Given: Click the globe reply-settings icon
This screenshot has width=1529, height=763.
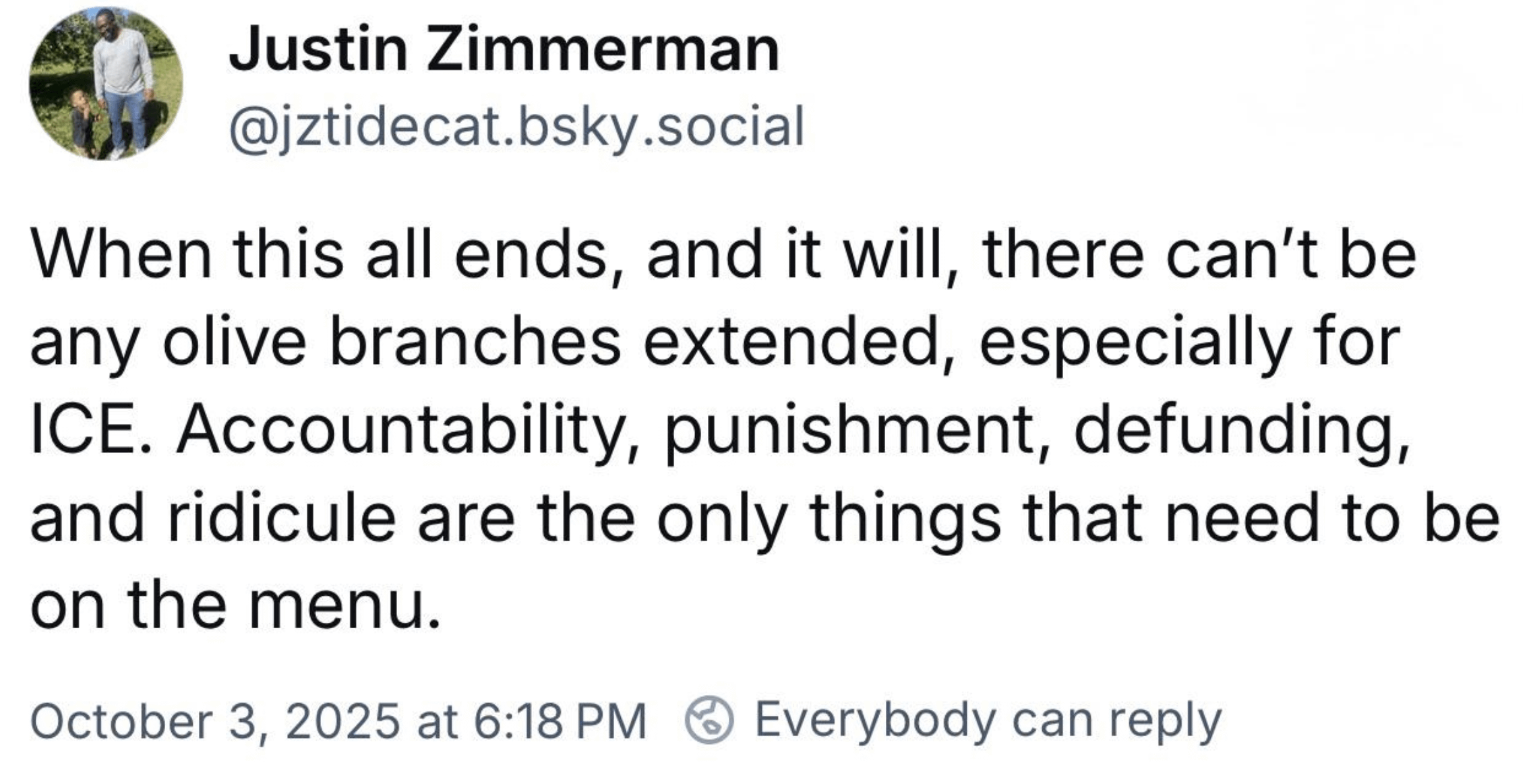Looking at the screenshot, I should click(x=709, y=721).
